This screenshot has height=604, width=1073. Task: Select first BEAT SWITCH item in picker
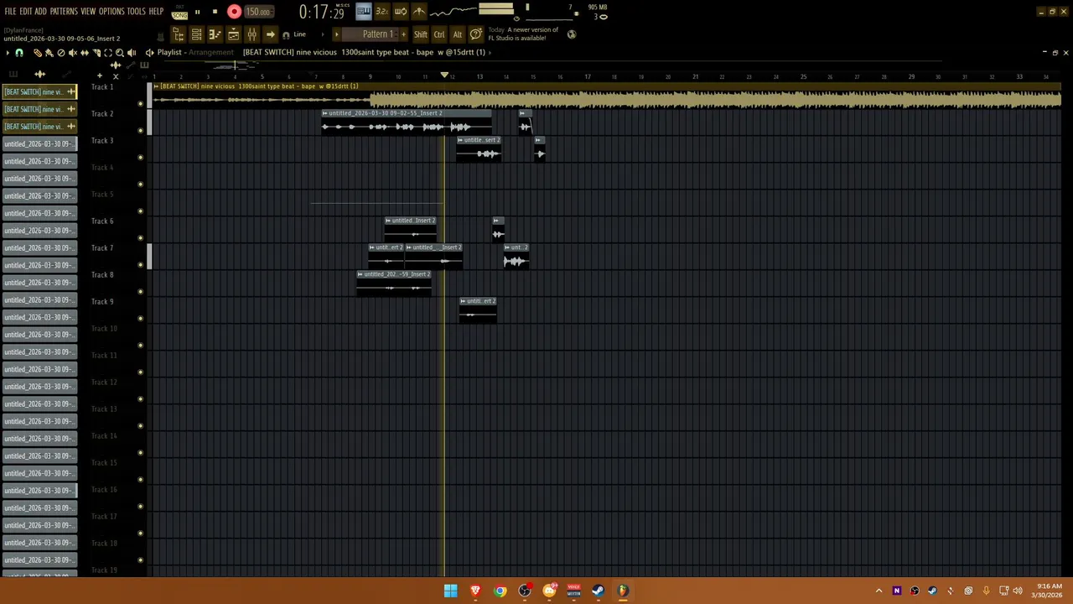[39, 92]
